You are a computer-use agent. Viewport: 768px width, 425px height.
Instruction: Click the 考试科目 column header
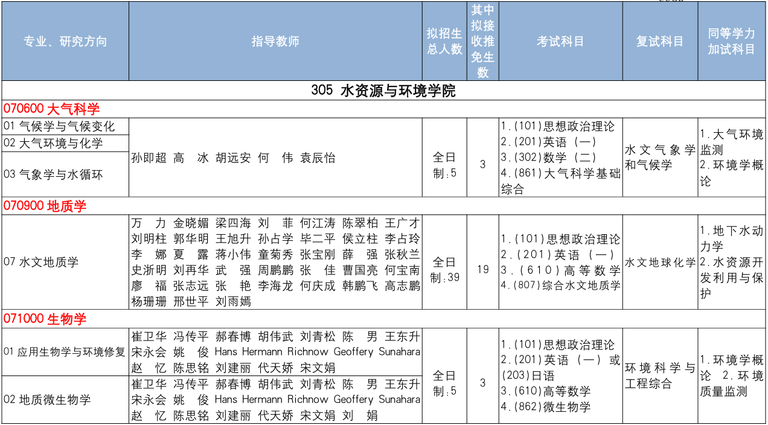561,41
